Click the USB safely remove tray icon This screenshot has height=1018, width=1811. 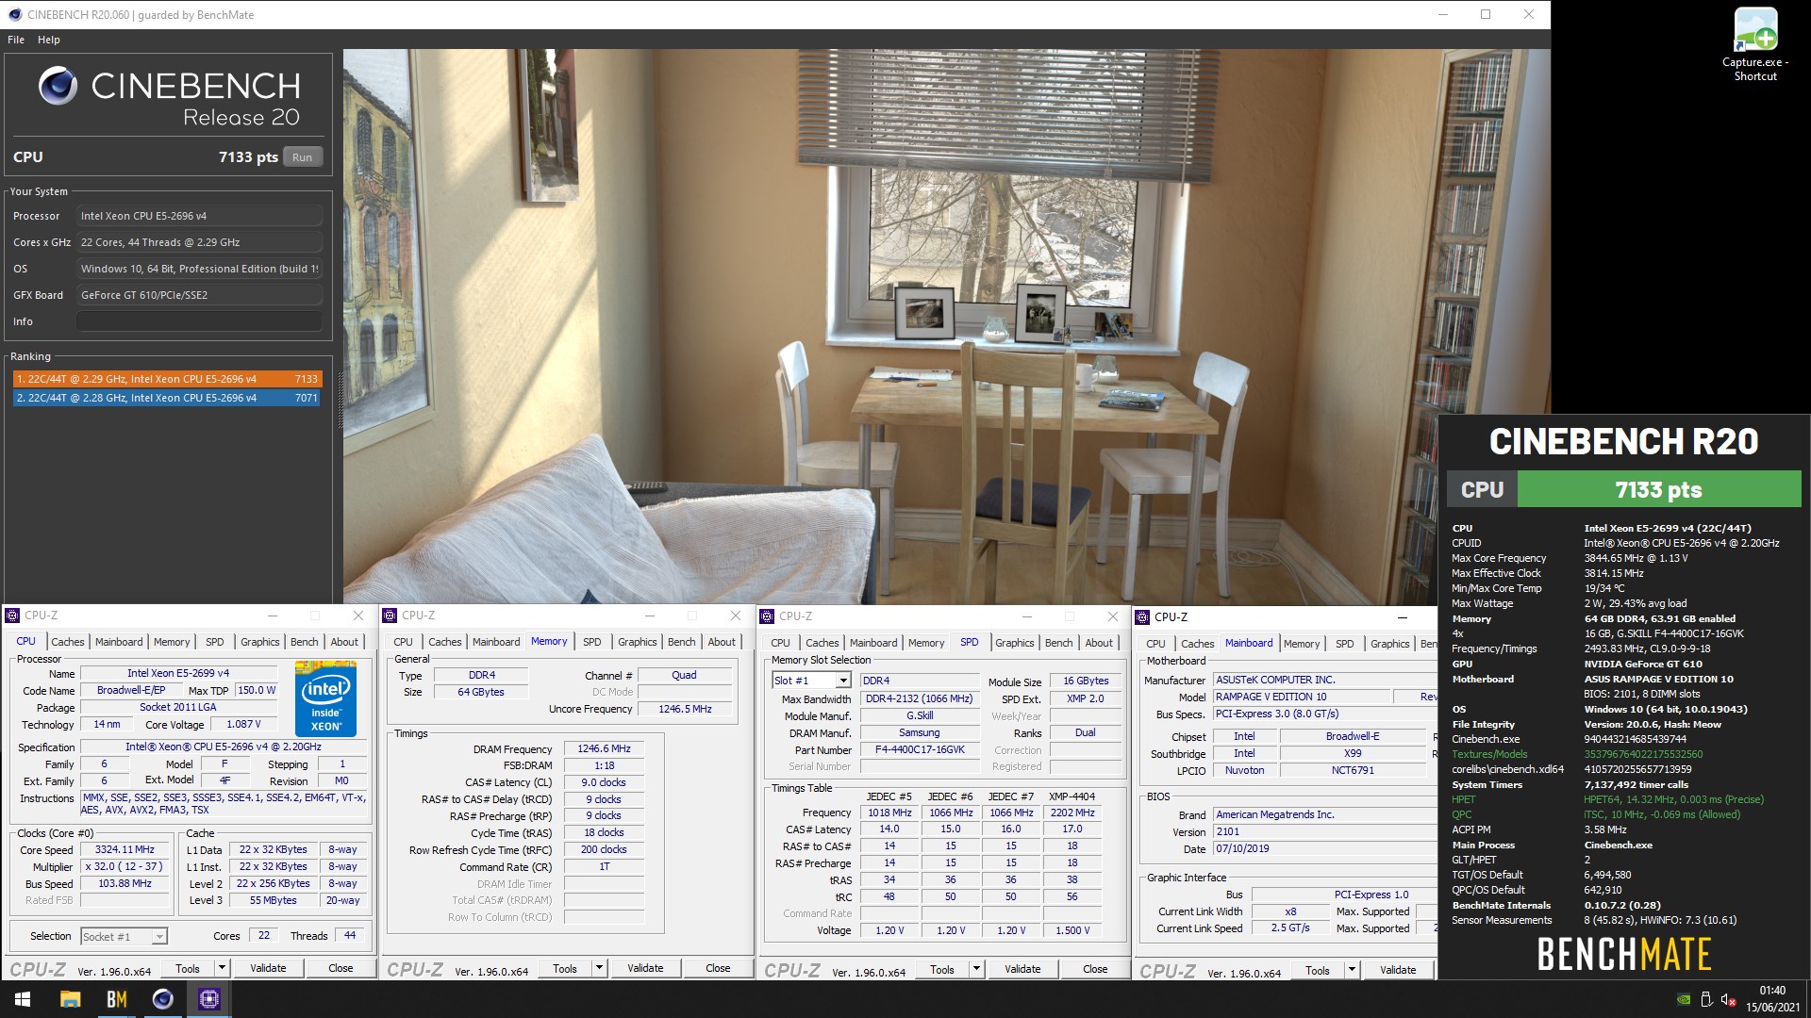[1706, 999]
